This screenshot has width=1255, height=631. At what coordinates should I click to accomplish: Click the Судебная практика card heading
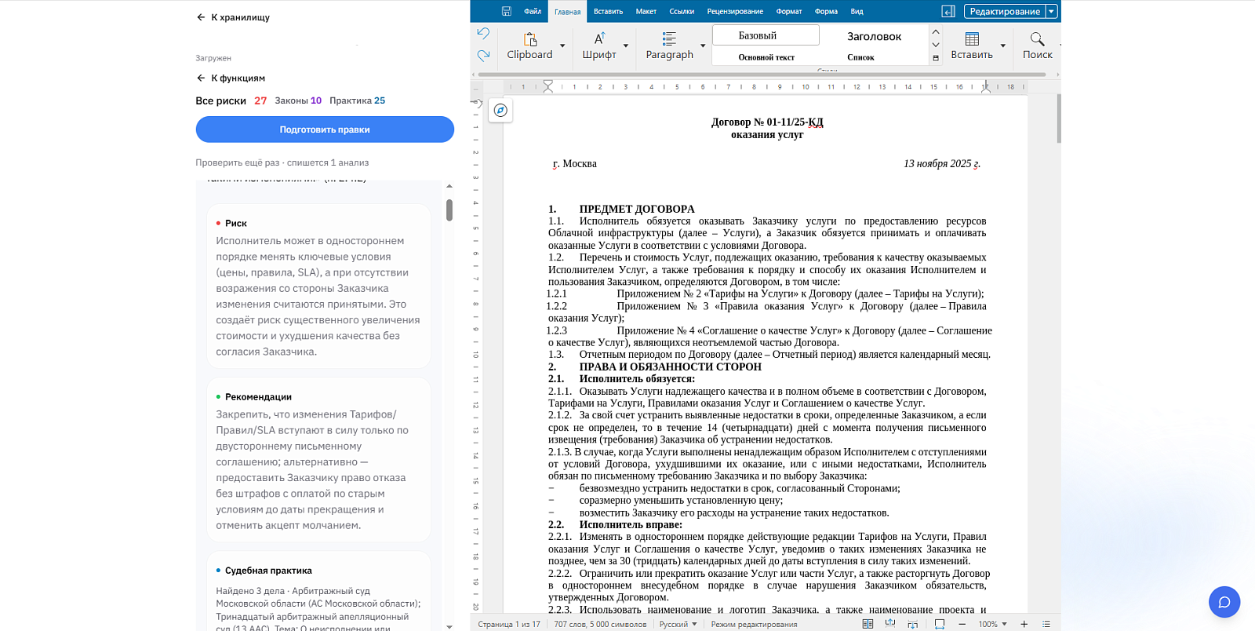[268, 571]
